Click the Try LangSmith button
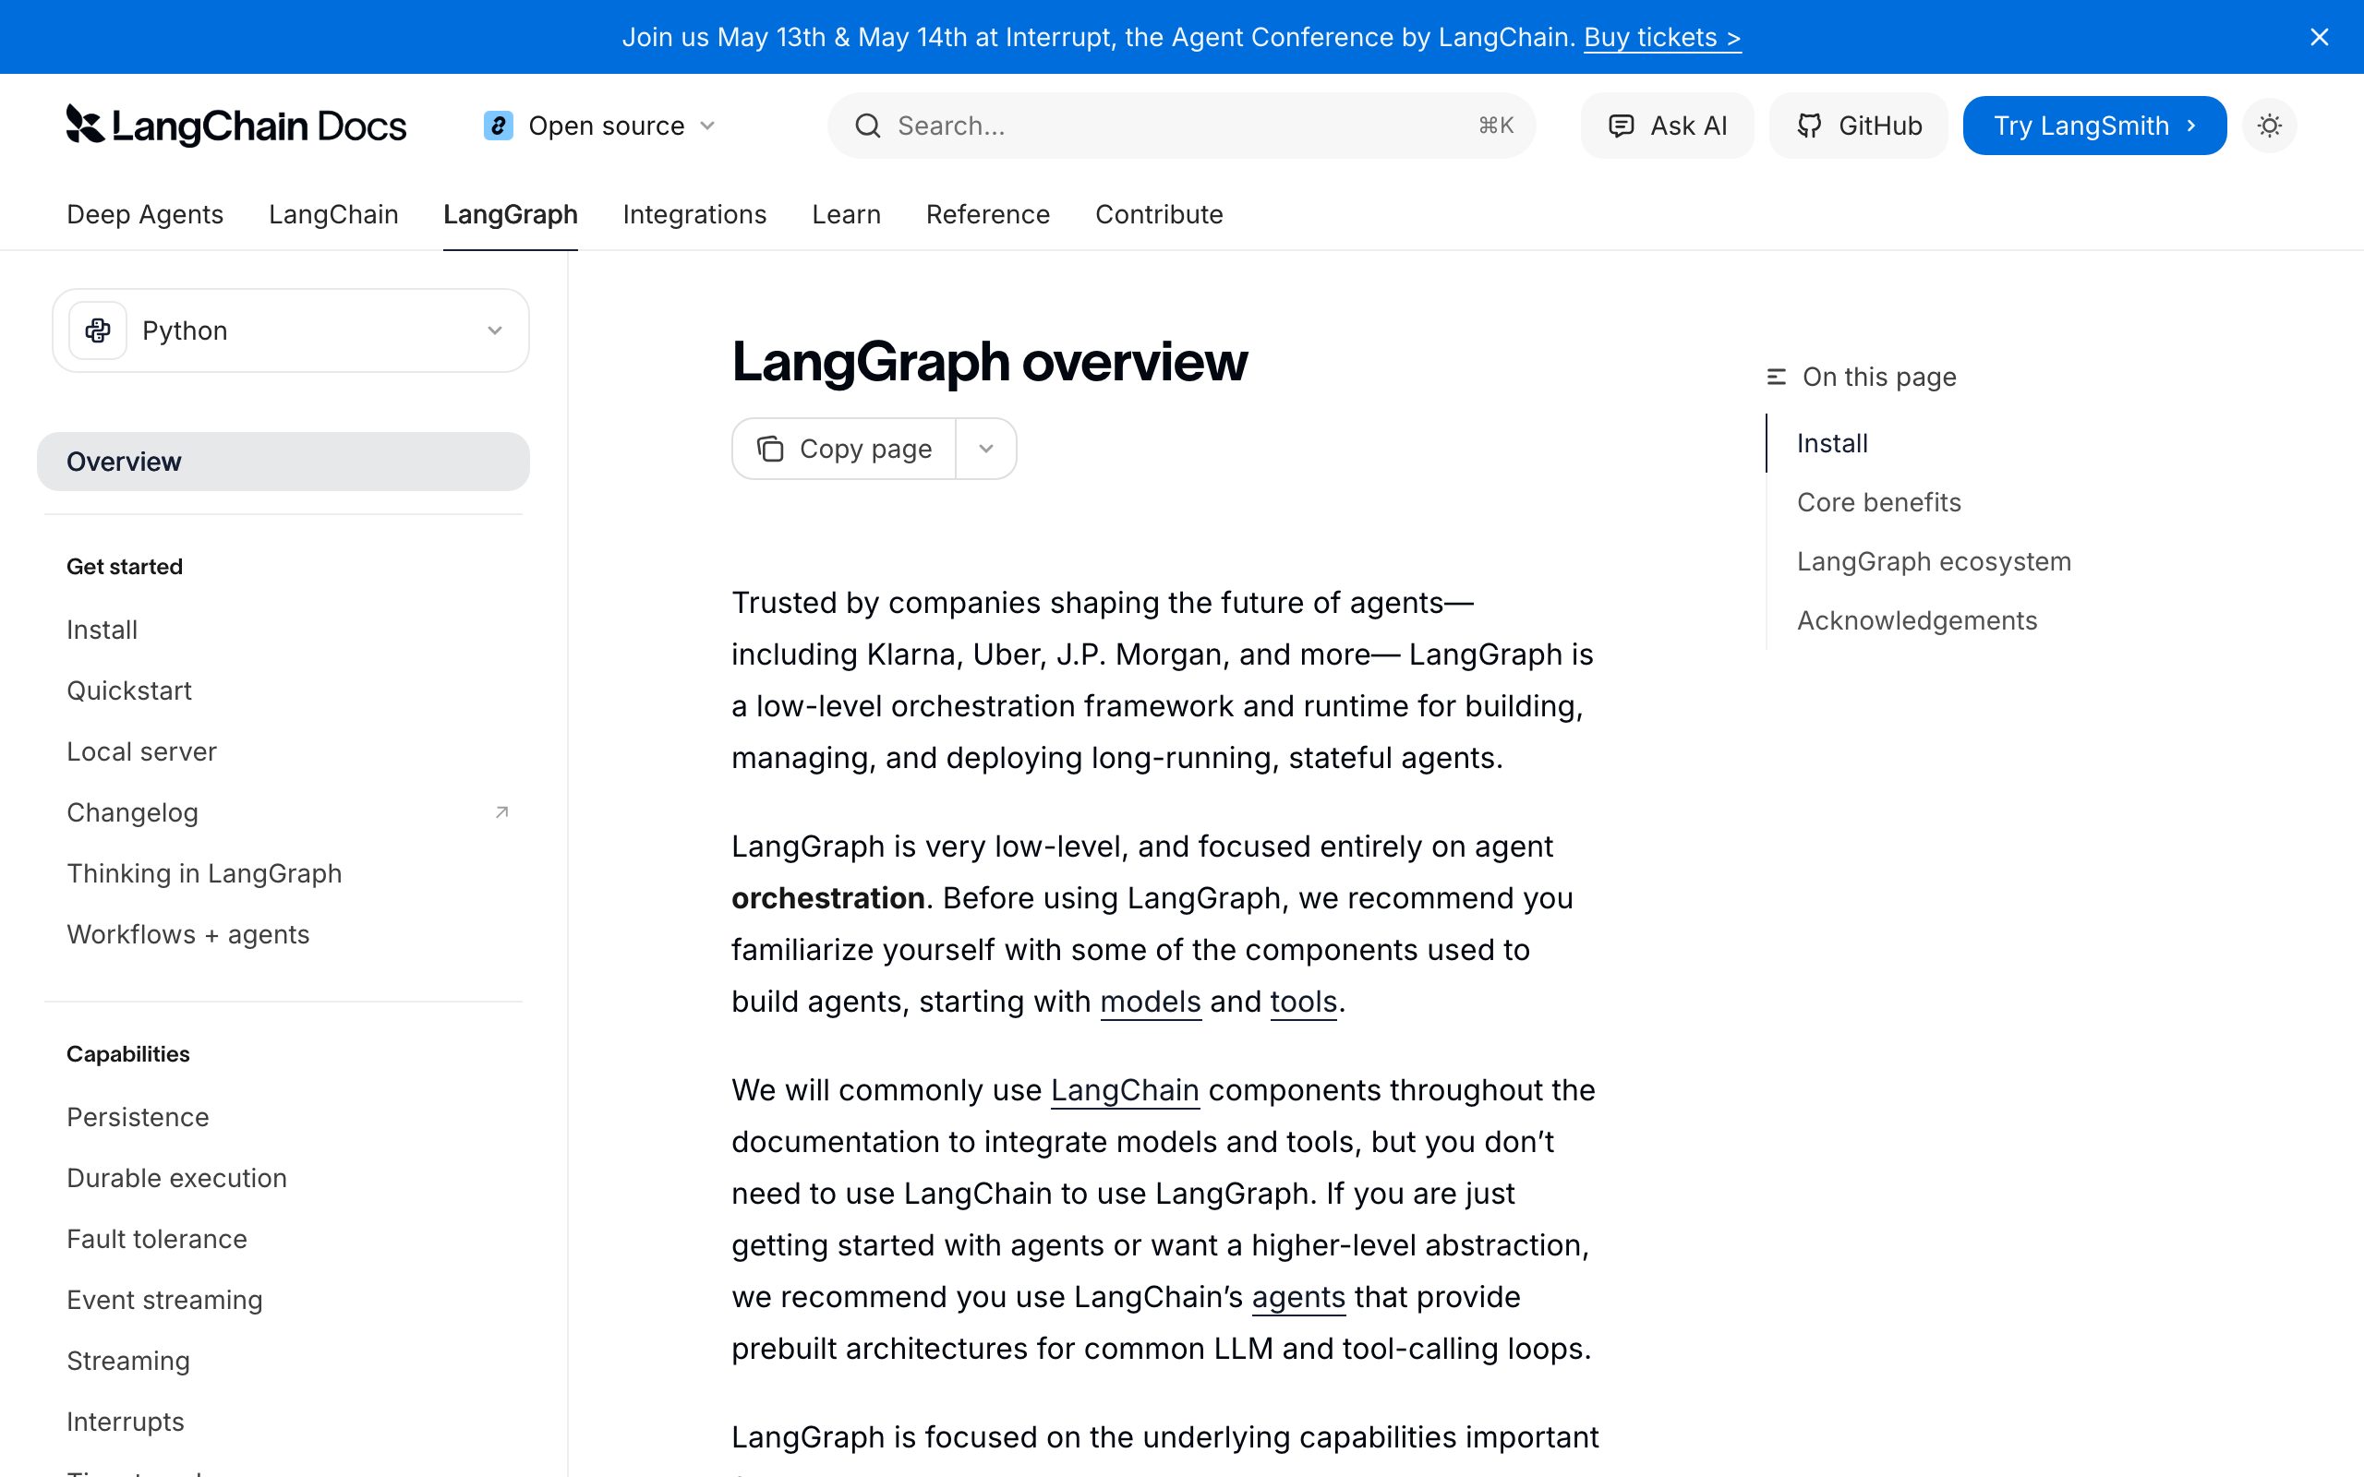Image resolution: width=2364 pixels, height=1477 pixels. (x=2094, y=125)
